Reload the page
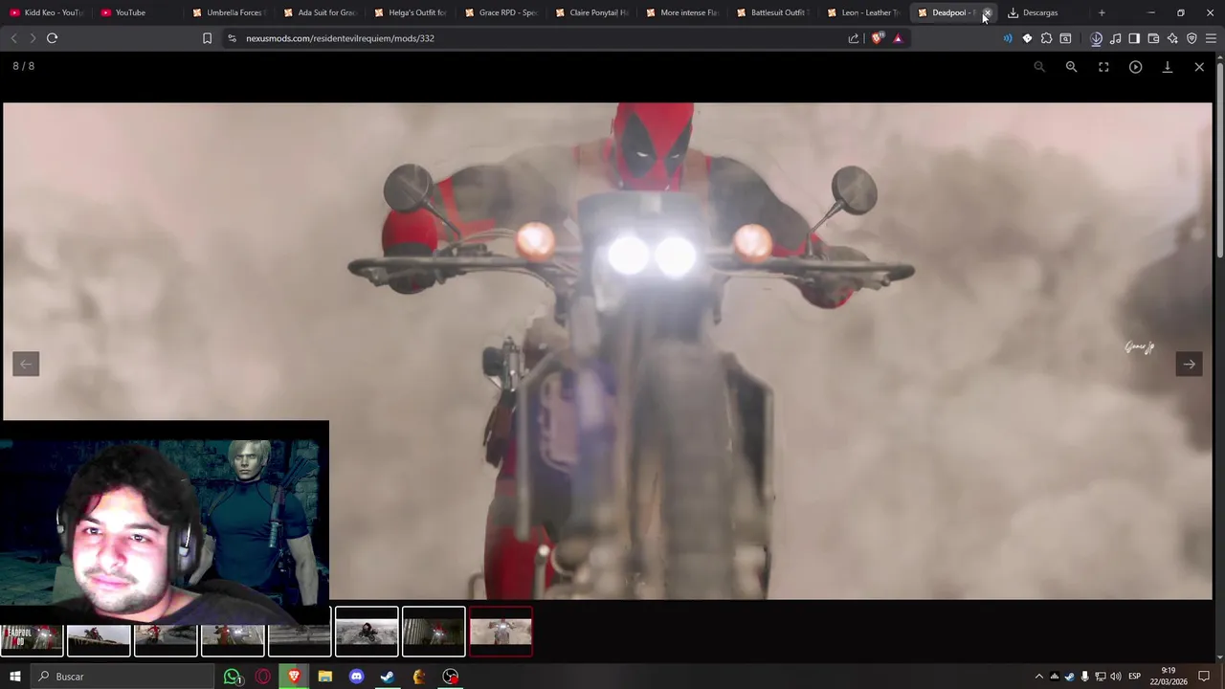 click(52, 38)
